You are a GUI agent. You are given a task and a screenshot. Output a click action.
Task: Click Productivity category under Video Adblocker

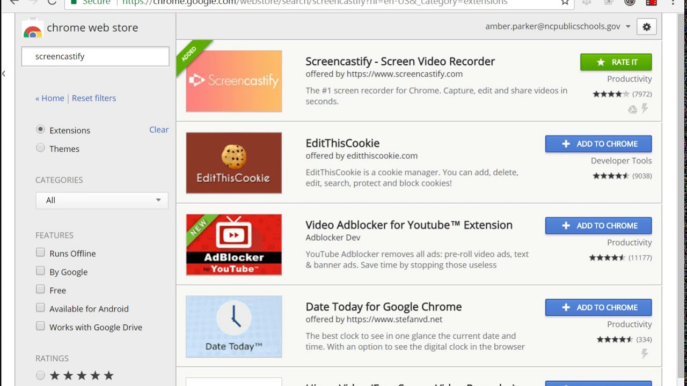(630, 242)
